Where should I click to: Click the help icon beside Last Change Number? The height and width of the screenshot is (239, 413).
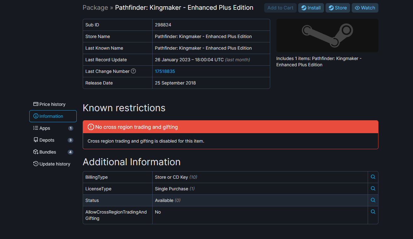[133, 71]
